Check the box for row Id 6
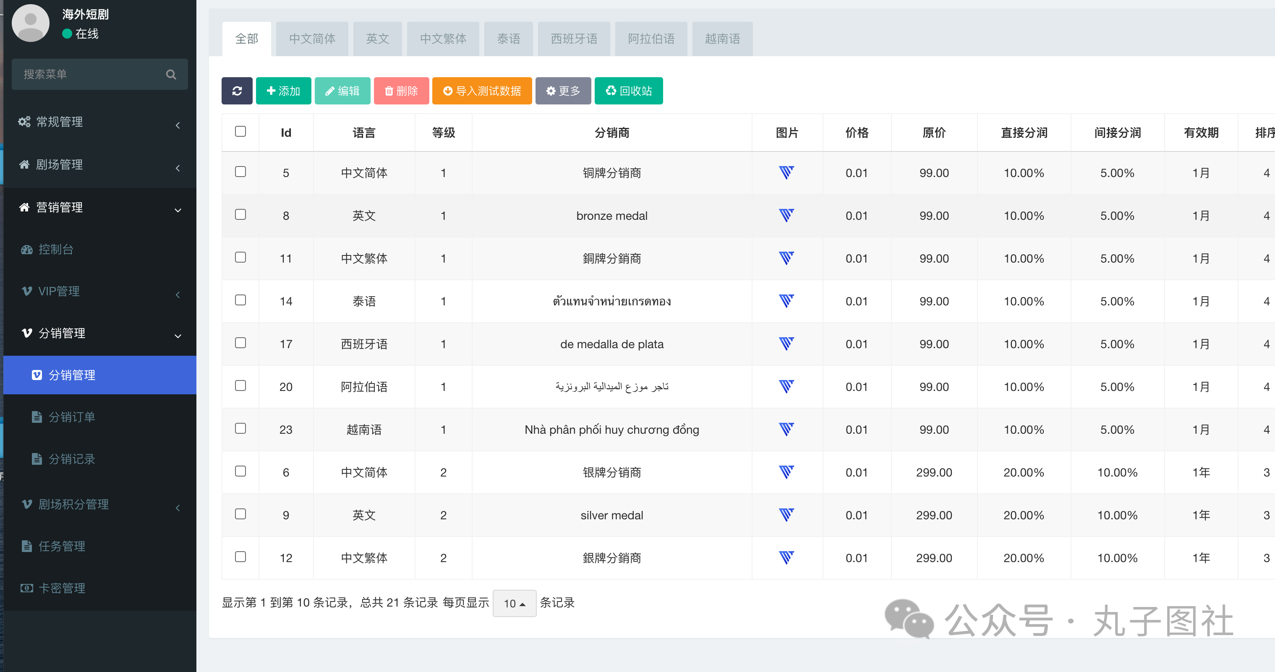 pos(240,471)
